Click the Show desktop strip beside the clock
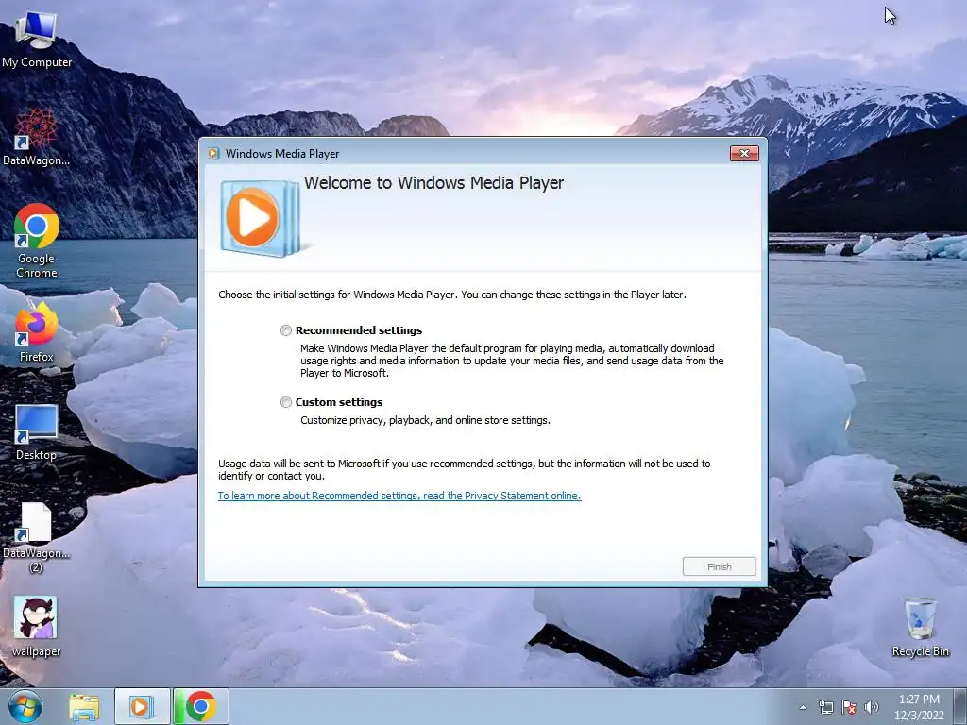Image resolution: width=967 pixels, height=725 pixels. point(960,706)
